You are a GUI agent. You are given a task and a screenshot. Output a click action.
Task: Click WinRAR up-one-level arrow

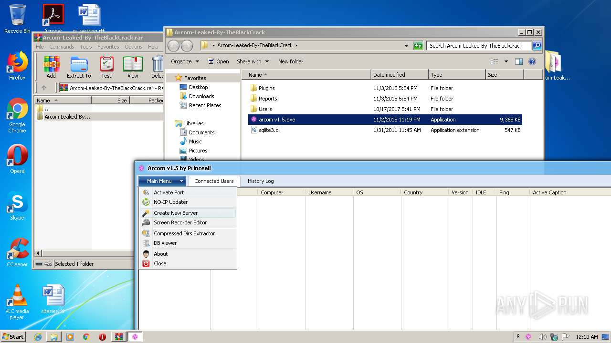tap(44, 88)
